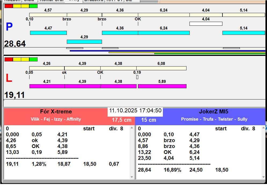Click the 1,28% value in results list
Viewport: 267px width, 192px height.
click(x=39, y=164)
